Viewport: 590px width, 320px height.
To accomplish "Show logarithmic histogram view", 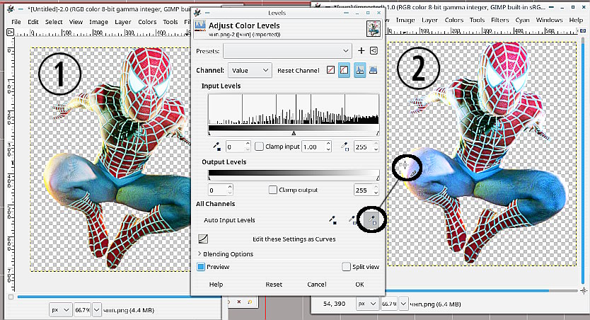I will [373, 70].
